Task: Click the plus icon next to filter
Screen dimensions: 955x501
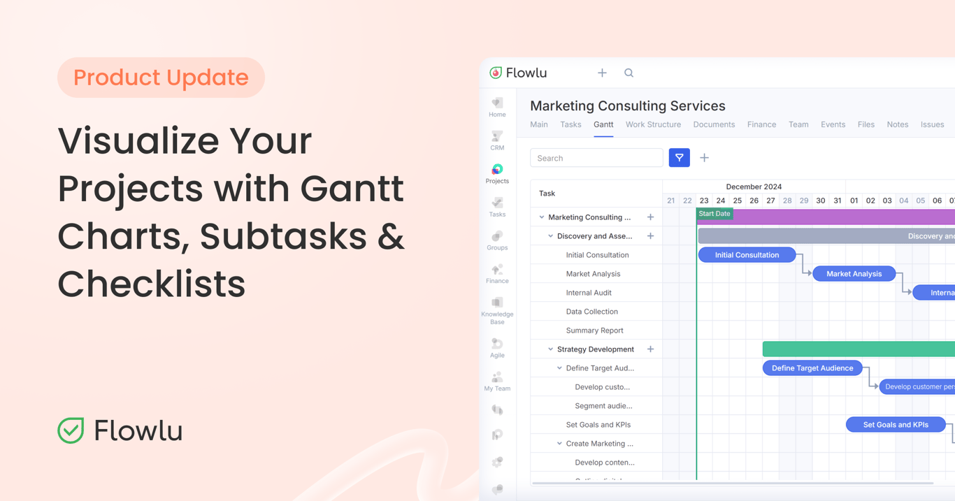Action: coord(704,158)
